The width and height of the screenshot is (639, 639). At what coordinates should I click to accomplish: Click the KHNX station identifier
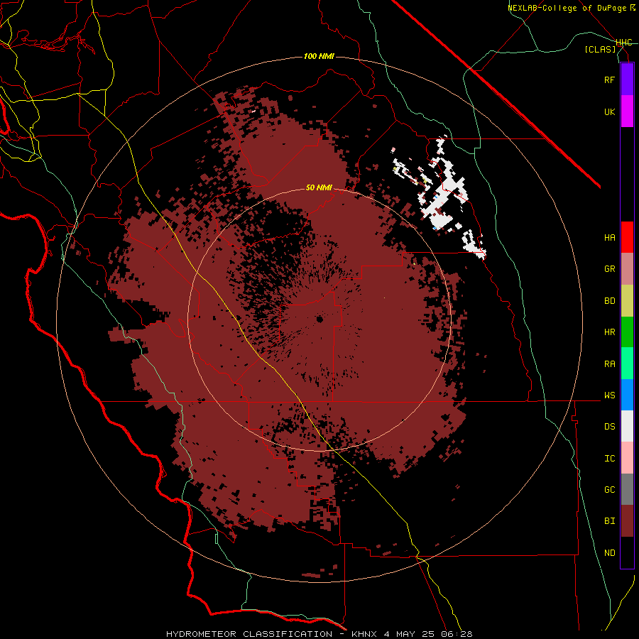[x=365, y=634]
